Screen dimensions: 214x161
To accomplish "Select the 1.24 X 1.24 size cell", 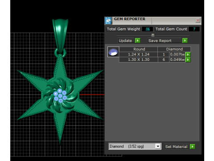I will click(x=139, y=55).
